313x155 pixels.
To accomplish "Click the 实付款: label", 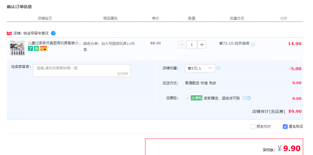I will coord(269,150).
